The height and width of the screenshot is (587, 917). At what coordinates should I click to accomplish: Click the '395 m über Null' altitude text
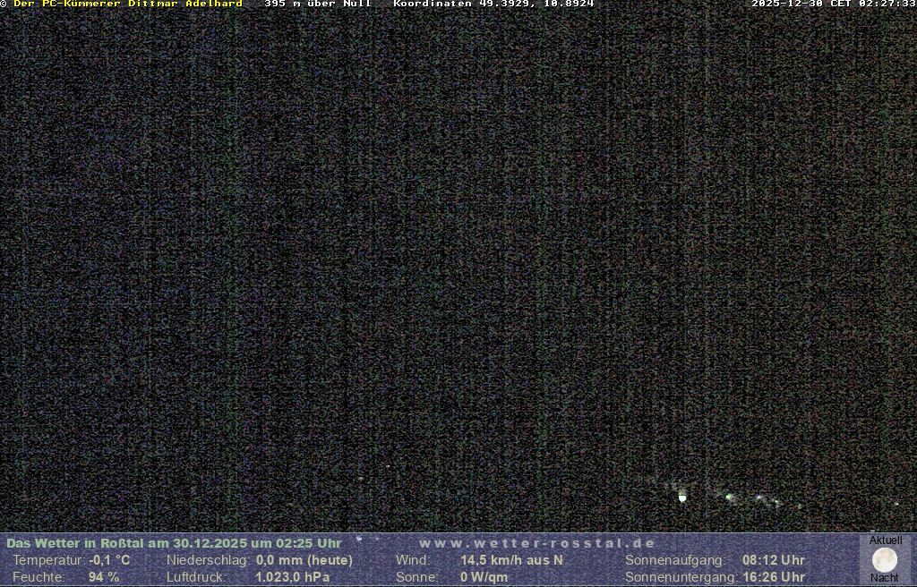tap(317, 4)
